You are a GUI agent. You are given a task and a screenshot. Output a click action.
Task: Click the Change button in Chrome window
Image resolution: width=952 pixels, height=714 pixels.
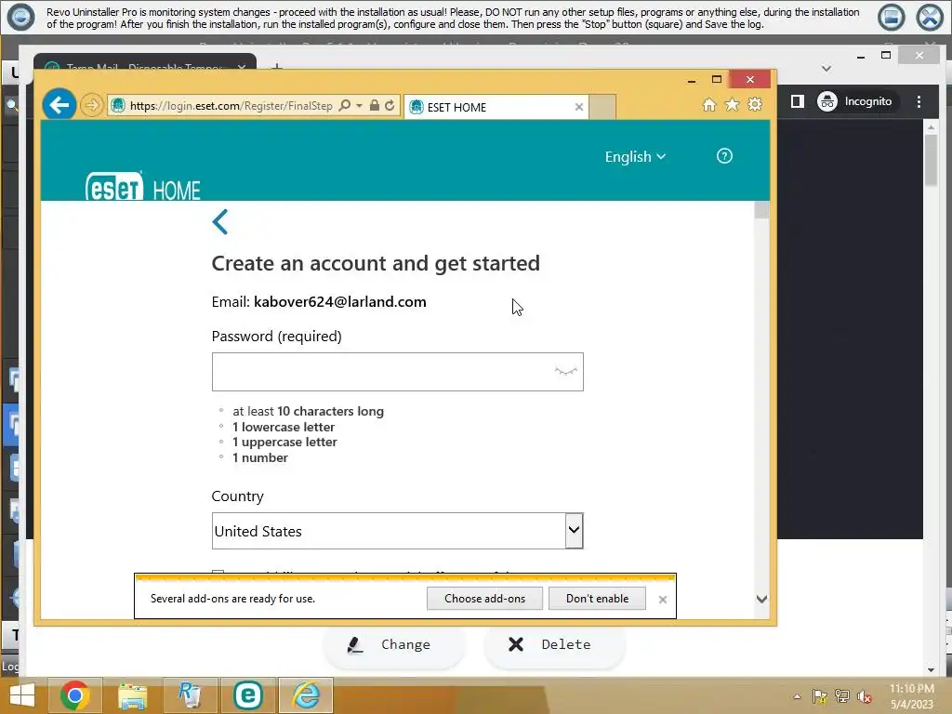pyautogui.click(x=394, y=645)
